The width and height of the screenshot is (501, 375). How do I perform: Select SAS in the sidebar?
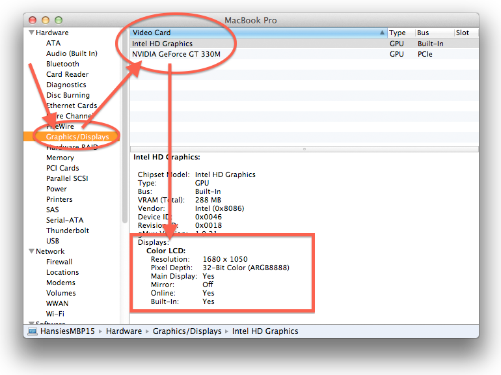click(x=53, y=210)
